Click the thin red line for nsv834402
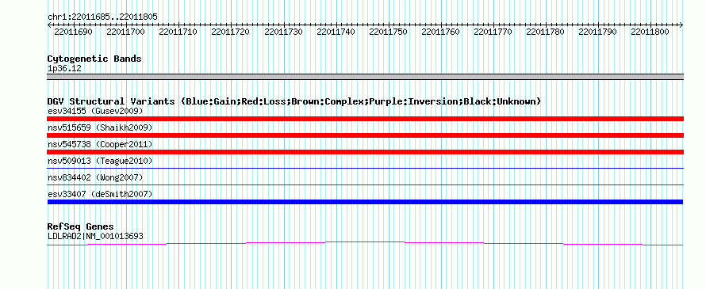The width and height of the screenshot is (706, 289). 365,184
